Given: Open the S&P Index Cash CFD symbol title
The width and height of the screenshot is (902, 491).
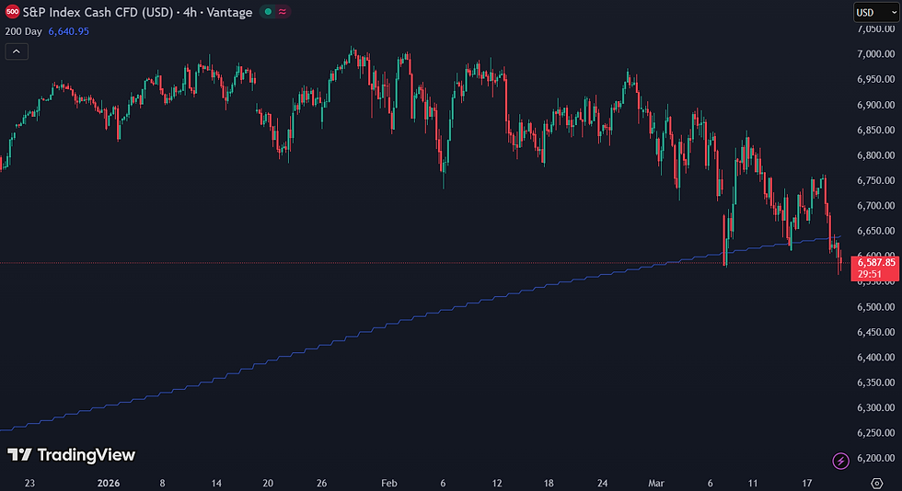Looking at the screenshot, I should point(137,12).
